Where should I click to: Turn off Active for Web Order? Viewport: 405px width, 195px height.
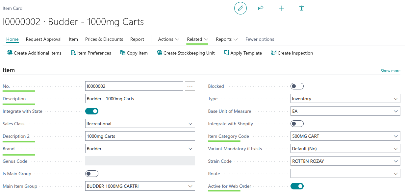point(297,186)
